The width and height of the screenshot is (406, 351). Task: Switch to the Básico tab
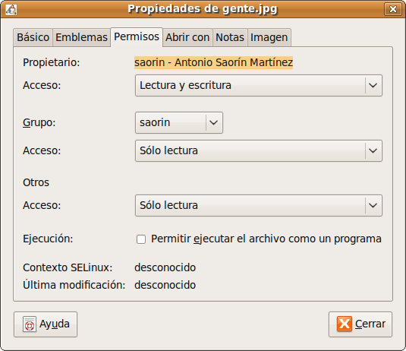33,37
